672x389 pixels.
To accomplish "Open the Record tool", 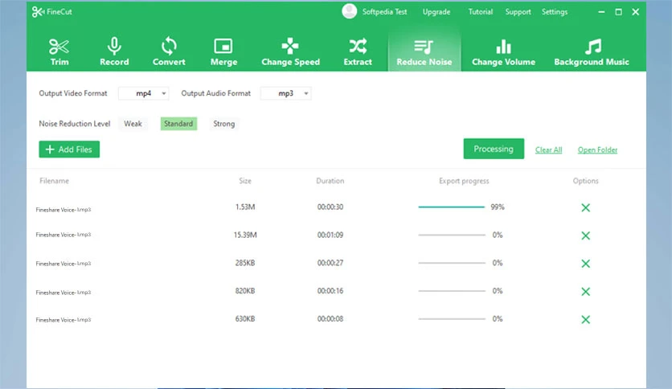I will coord(114,51).
